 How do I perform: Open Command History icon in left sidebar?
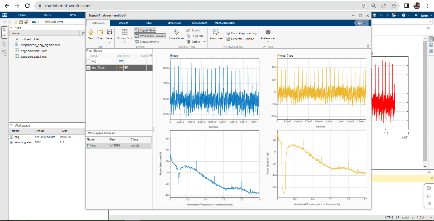4,53
